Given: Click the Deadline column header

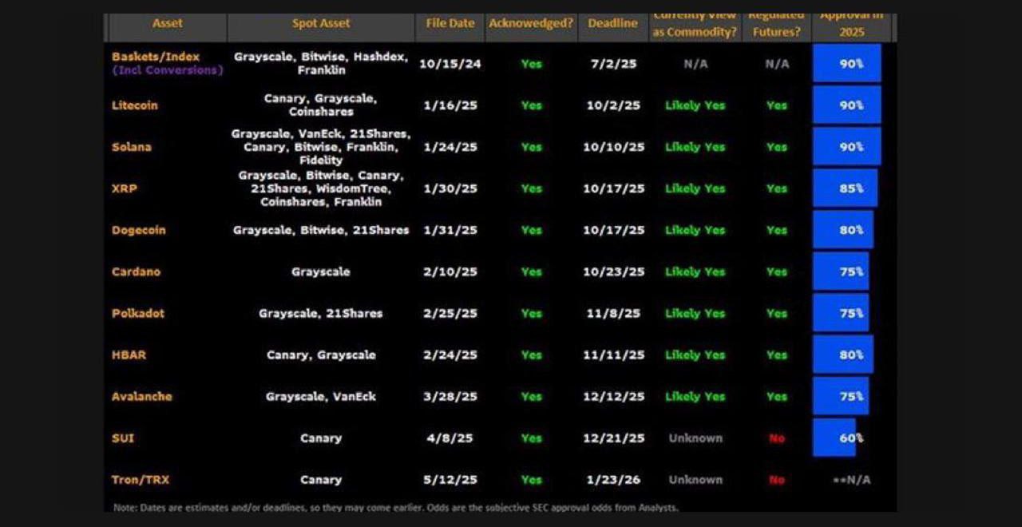Looking at the screenshot, I should [613, 24].
